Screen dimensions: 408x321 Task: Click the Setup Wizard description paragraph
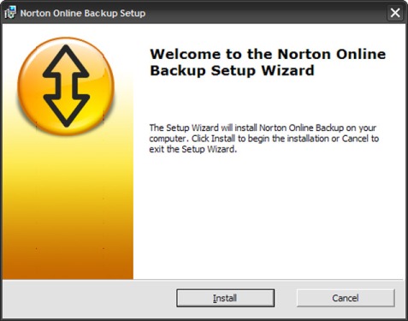[264, 139]
